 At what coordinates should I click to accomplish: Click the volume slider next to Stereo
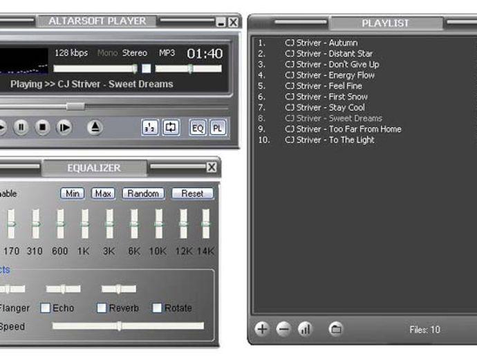96,68
